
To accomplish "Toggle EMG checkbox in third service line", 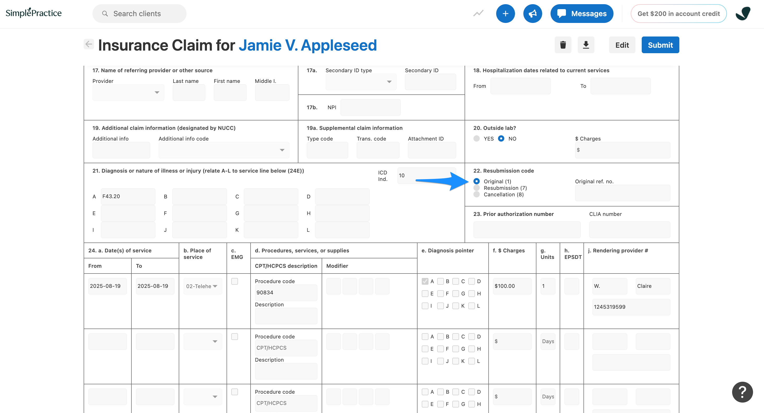I will [235, 392].
